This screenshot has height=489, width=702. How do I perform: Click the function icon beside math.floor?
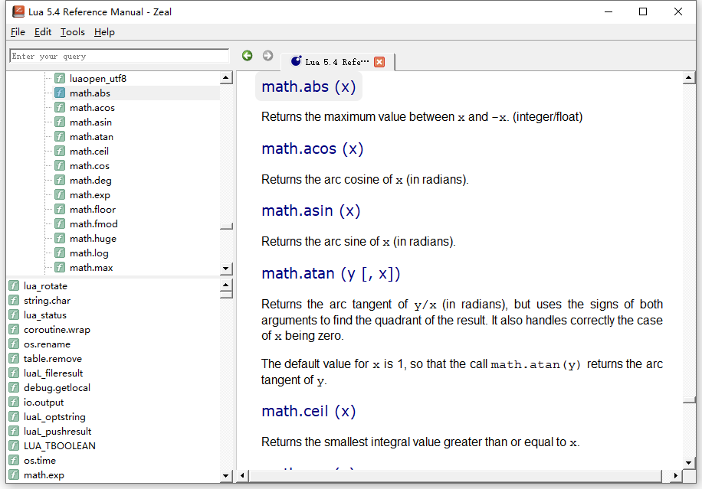pyautogui.click(x=60, y=209)
